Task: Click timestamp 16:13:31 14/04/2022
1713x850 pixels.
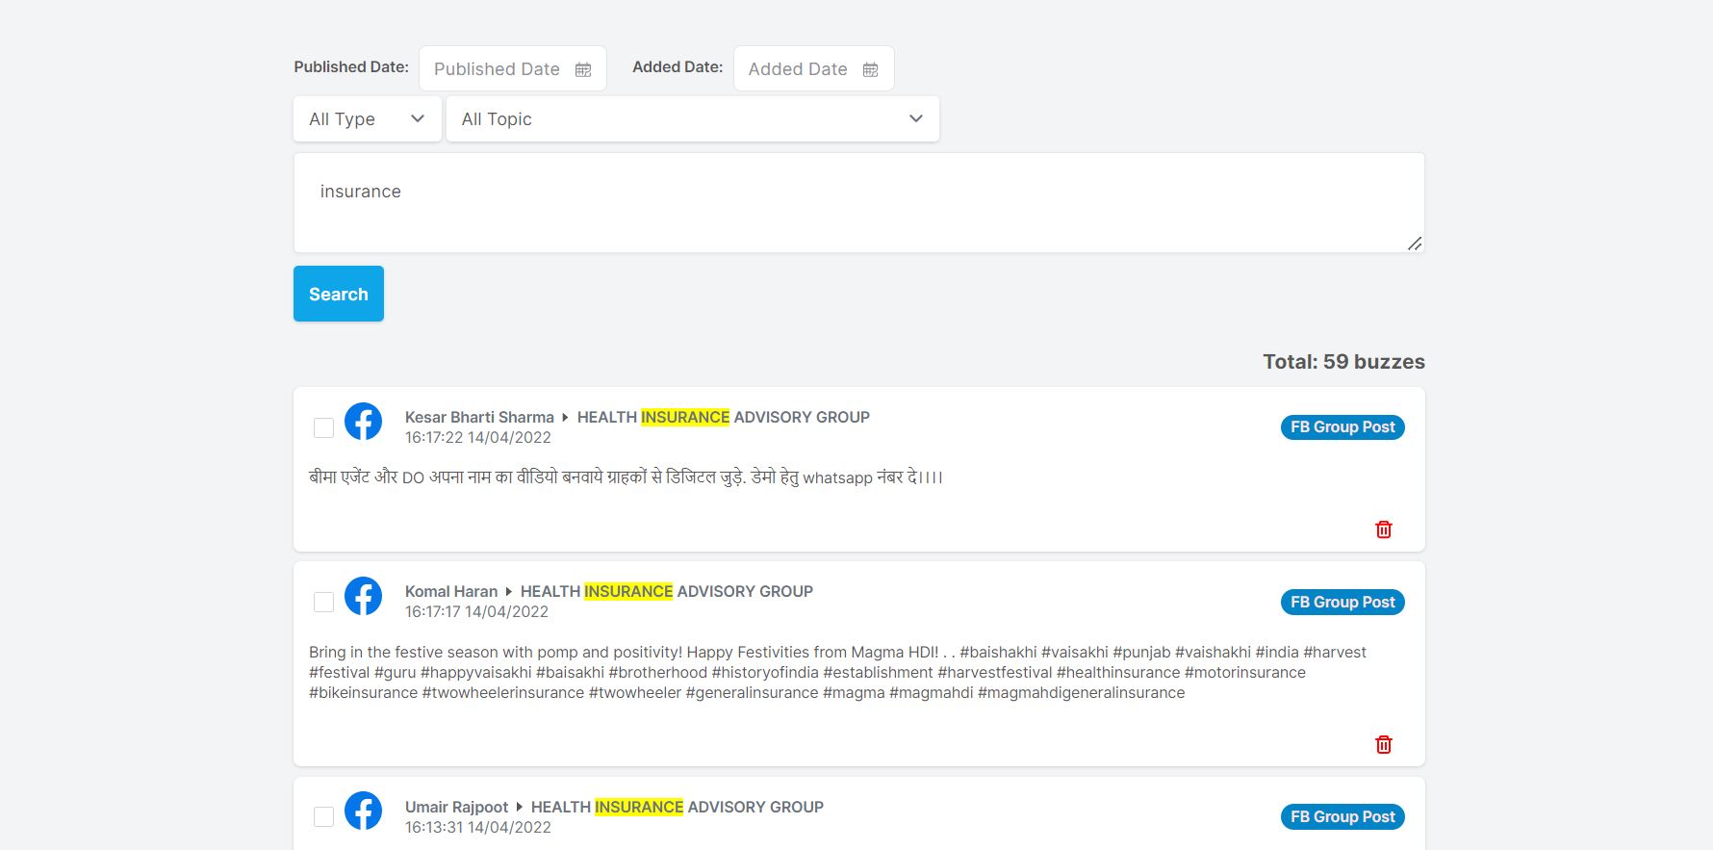Action: [478, 827]
